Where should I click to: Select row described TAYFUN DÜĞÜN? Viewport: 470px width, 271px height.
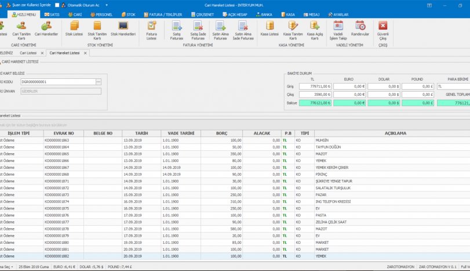(235, 147)
